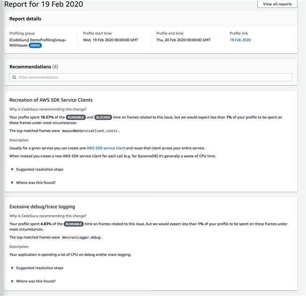Click the Report details section header

point(25,19)
